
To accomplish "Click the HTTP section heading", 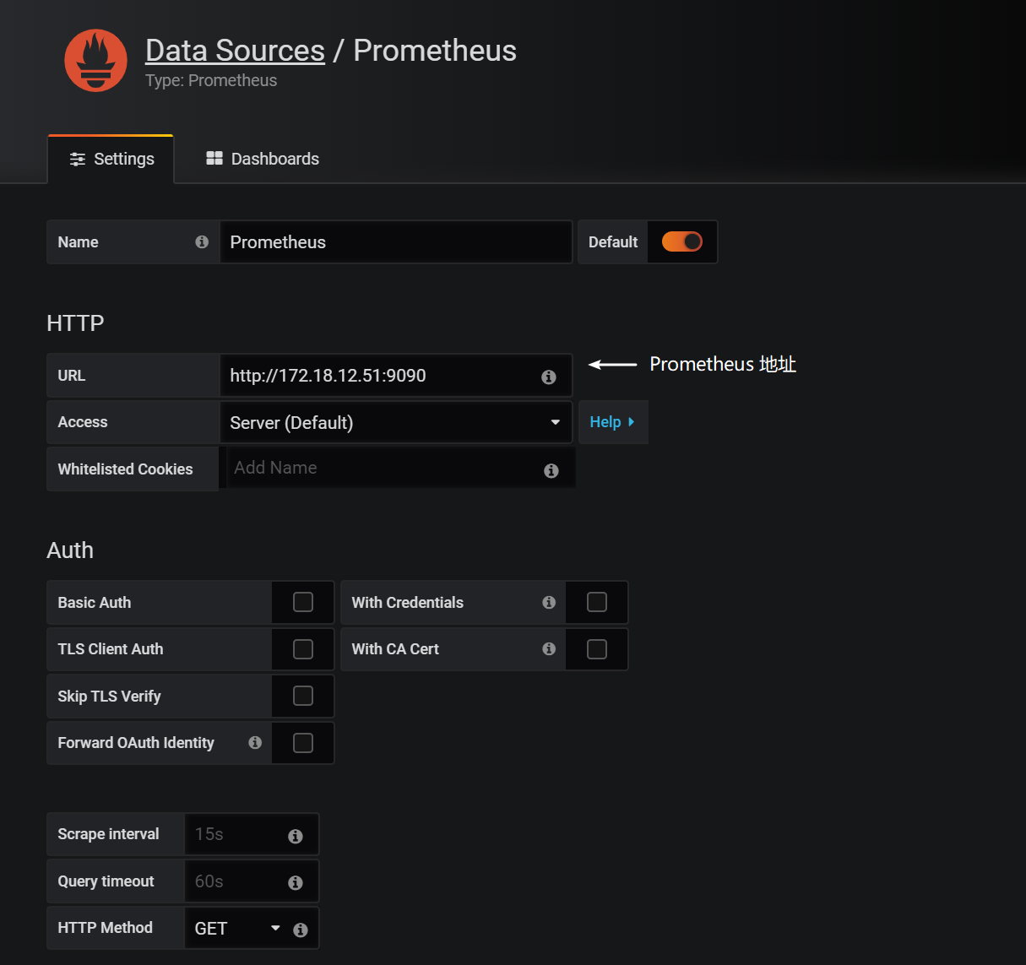I will [x=75, y=323].
